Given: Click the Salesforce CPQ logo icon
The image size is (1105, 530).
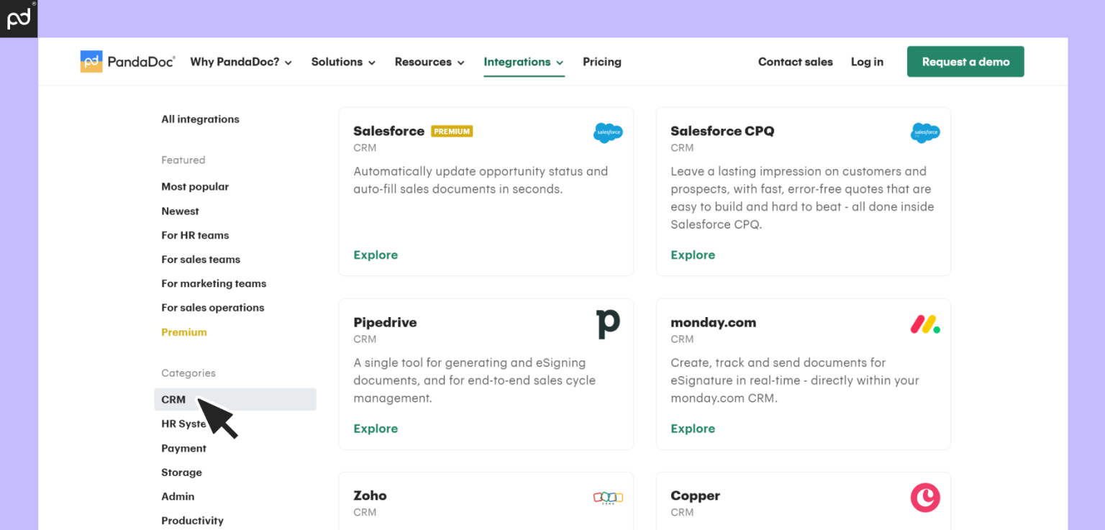Looking at the screenshot, I should pos(925,132).
